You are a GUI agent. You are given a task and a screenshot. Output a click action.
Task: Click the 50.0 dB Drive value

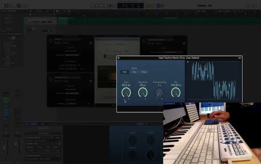(126, 85)
